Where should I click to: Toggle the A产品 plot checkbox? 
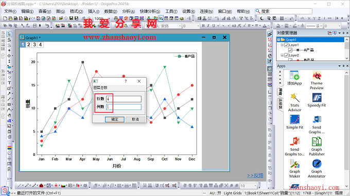(x=290, y=50)
